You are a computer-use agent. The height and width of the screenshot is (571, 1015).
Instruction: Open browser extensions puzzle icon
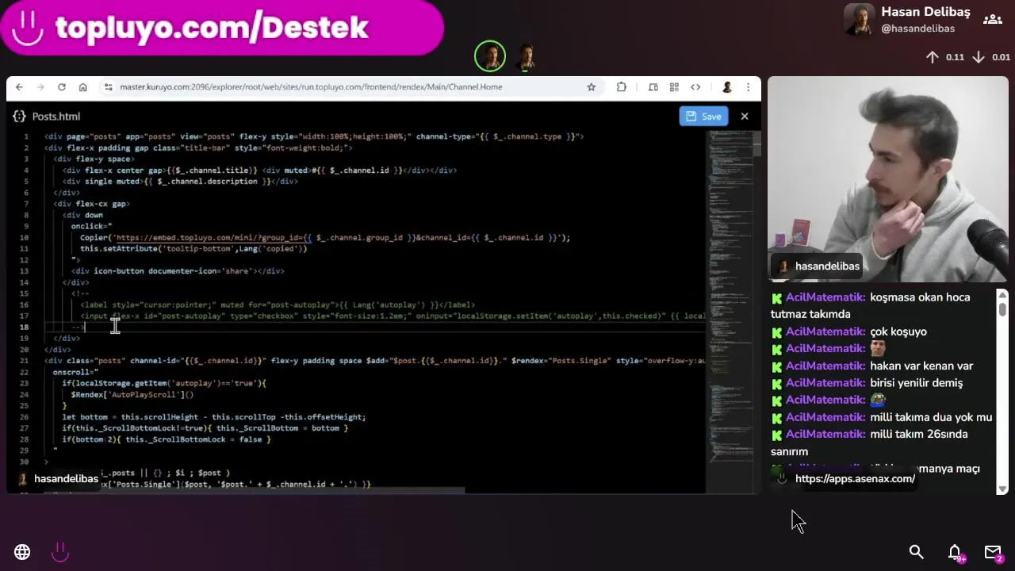click(621, 87)
